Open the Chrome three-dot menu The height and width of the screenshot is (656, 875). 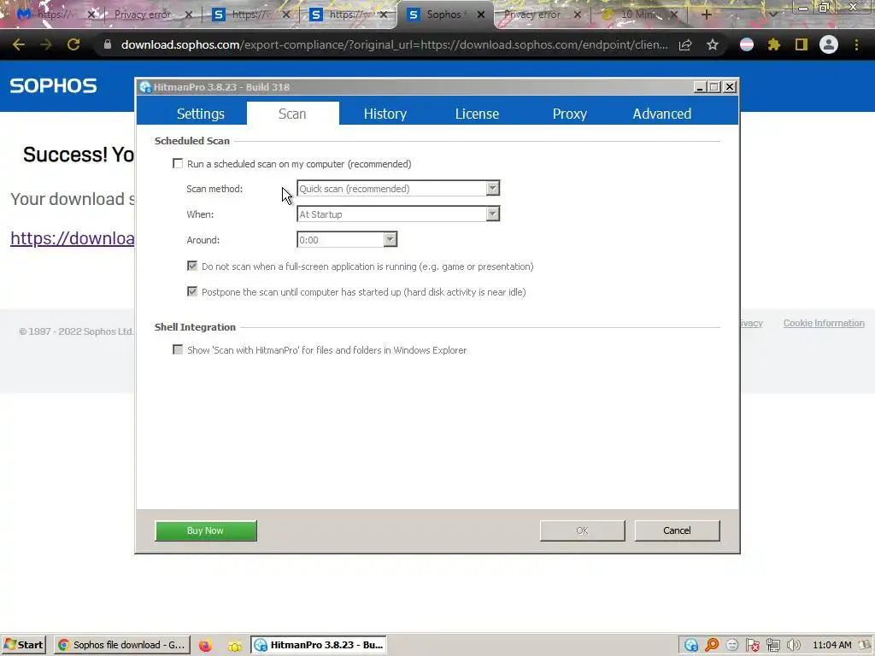click(856, 44)
